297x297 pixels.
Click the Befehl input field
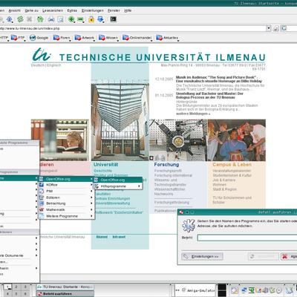point(247,238)
